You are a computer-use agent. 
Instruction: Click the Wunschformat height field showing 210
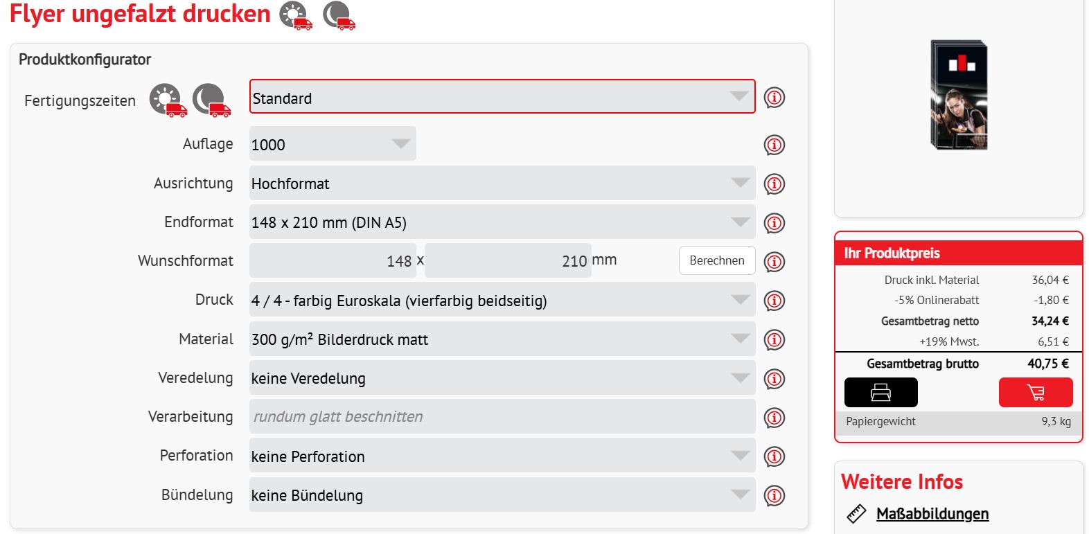[508, 261]
